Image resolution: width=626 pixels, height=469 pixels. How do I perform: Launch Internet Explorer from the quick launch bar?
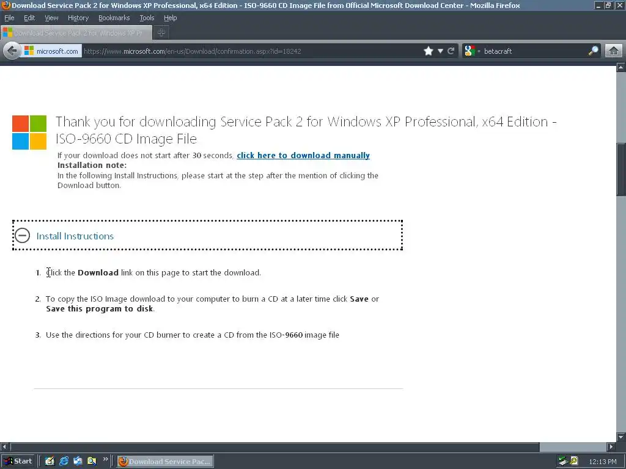[64, 462]
